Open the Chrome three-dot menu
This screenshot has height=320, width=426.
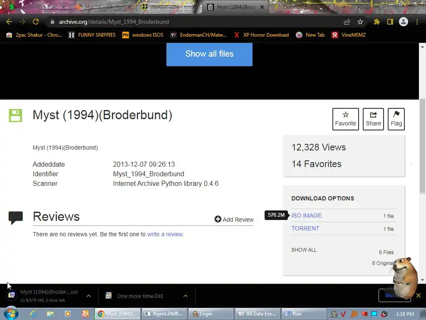(417, 22)
